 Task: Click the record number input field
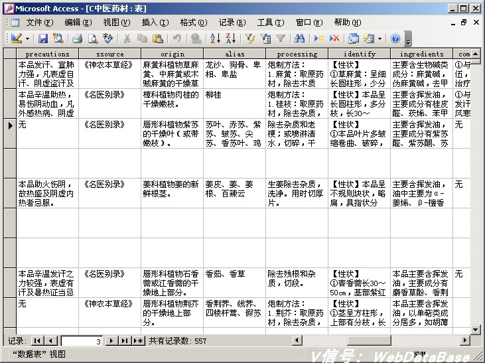82,341
